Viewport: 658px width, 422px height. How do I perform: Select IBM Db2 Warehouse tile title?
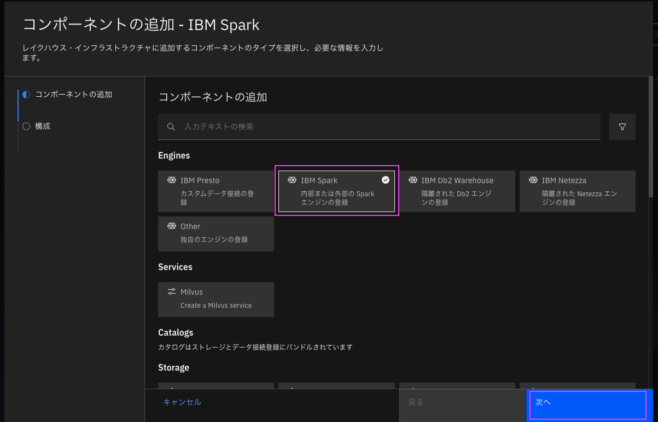pos(457,180)
